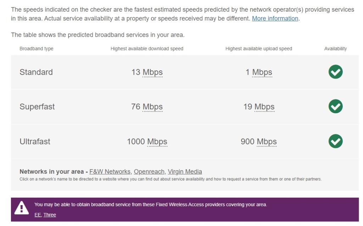Click the Ultrafast availability green checkmark
The image size is (363, 226).
tap(335, 141)
